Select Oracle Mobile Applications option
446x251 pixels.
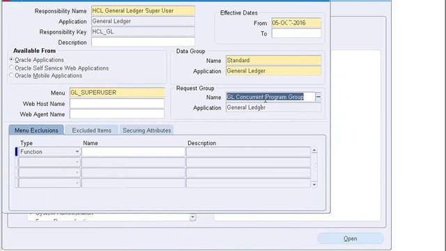(x=11, y=75)
